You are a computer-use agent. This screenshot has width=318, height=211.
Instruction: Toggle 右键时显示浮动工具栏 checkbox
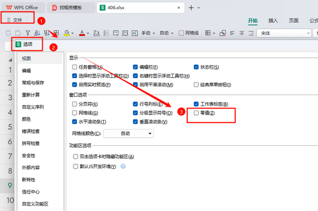135,76
